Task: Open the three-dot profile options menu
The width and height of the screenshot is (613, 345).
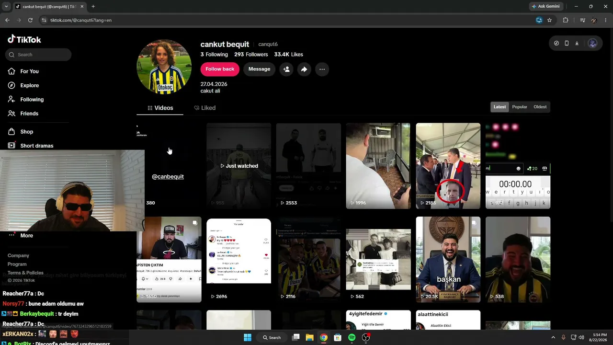Action: point(322,69)
